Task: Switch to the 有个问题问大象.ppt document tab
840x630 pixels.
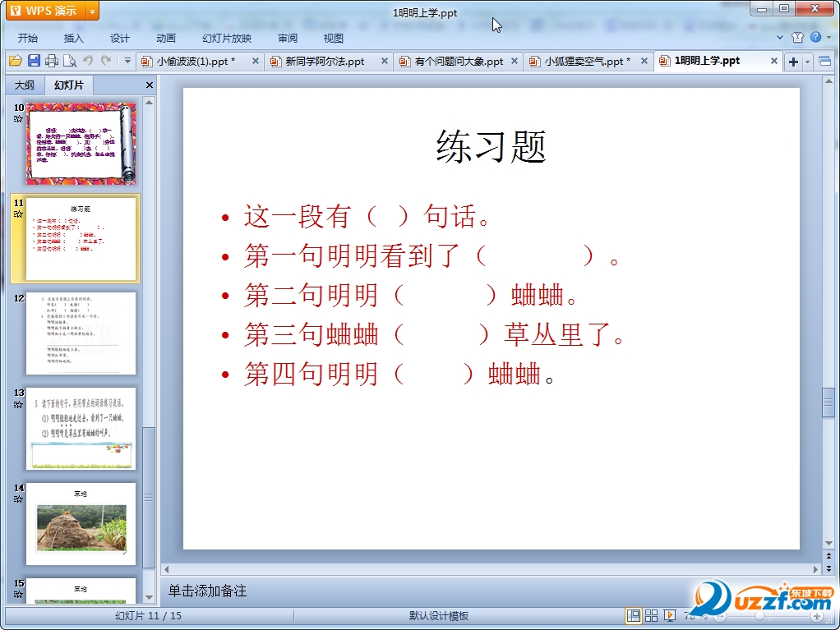Action: pyautogui.click(x=459, y=62)
